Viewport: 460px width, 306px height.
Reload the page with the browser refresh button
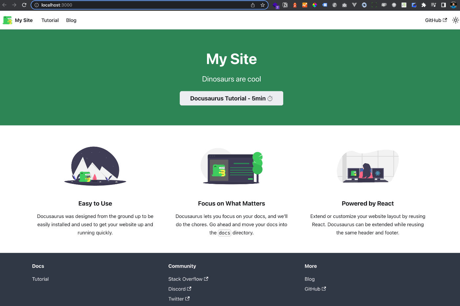click(x=24, y=5)
